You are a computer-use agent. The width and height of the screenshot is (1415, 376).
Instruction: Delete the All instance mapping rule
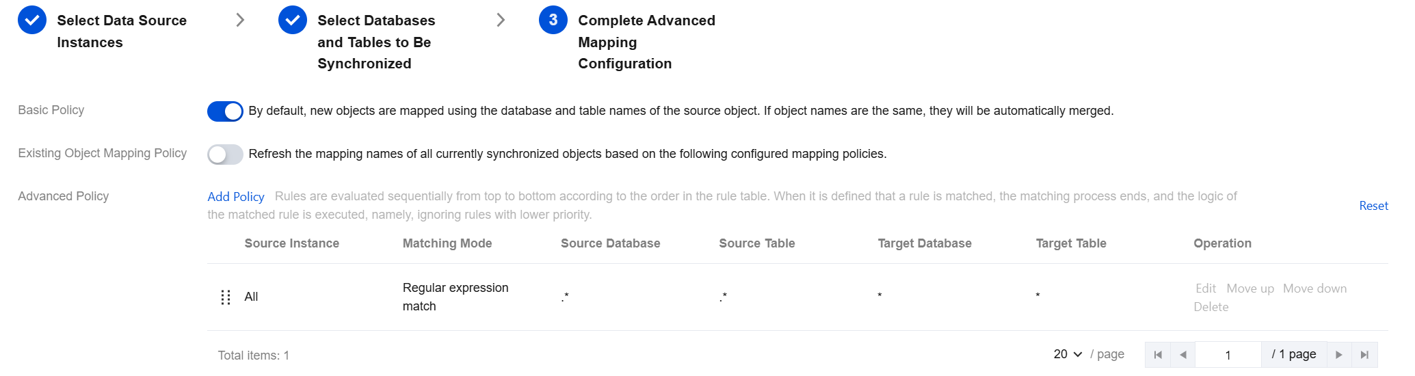1211,307
